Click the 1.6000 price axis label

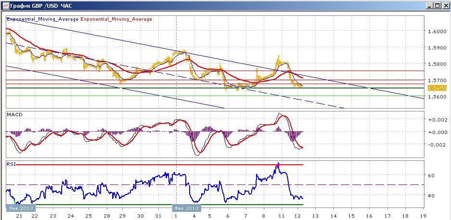click(x=437, y=31)
